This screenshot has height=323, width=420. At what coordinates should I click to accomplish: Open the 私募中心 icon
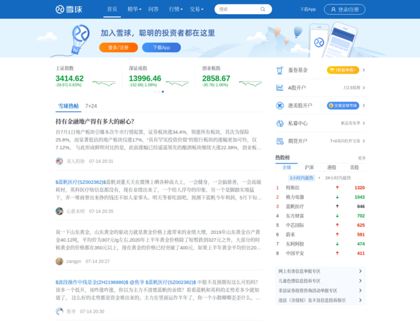(280, 123)
